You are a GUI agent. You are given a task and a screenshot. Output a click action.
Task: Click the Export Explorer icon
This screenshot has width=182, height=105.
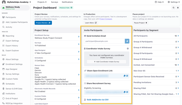click(3, 51)
